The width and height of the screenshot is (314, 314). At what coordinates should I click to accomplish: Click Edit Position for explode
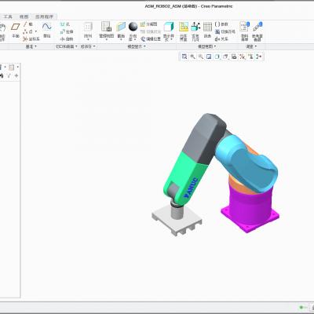[x=151, y=39]
